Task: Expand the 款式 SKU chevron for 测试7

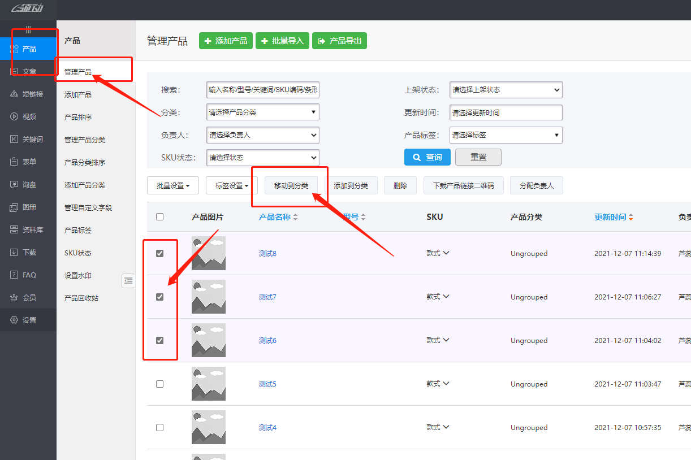Action: (x=446, y=297)
